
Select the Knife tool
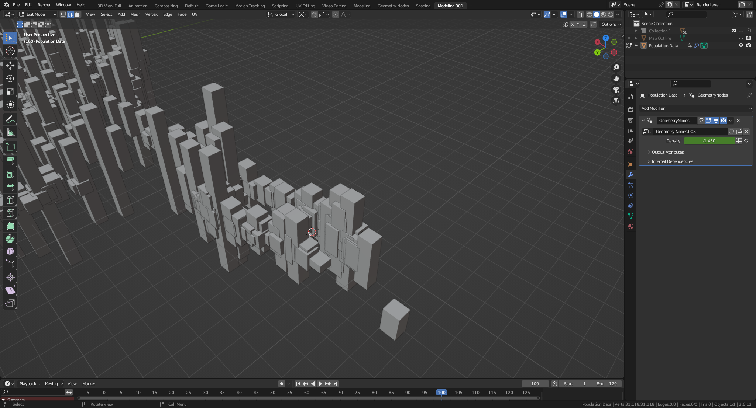(10, 213)
